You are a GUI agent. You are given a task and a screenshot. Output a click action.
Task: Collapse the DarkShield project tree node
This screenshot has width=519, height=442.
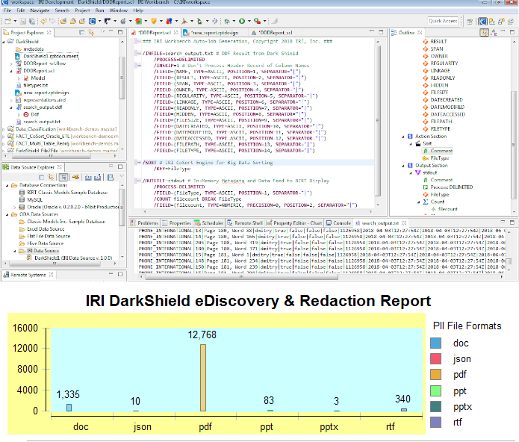pos(4,42)
